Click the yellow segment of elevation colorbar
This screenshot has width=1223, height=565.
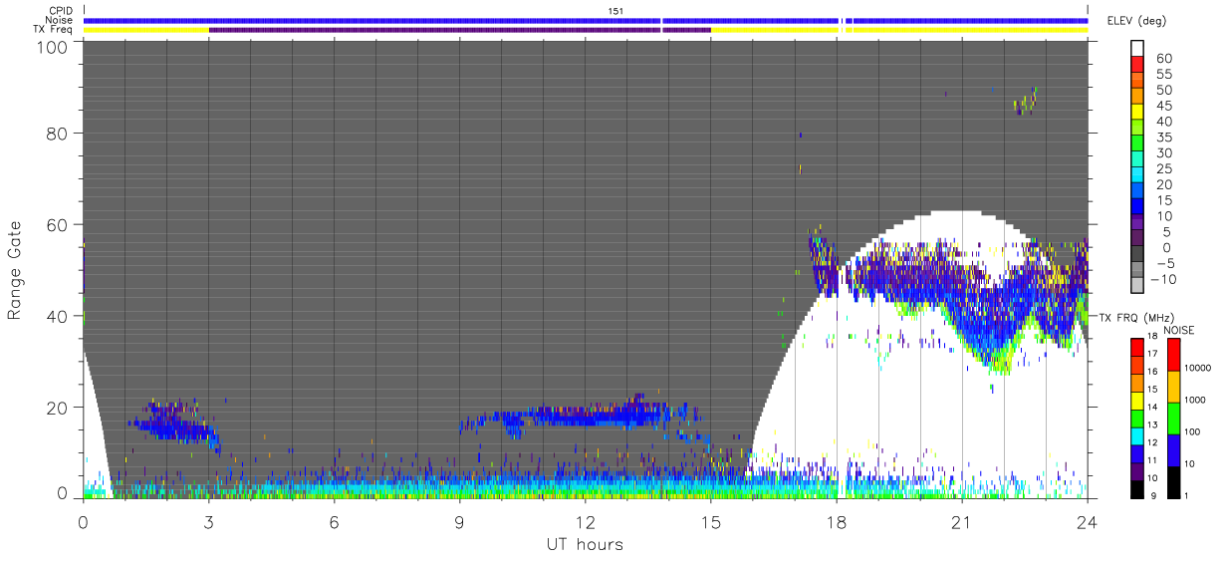point(1137,113)
